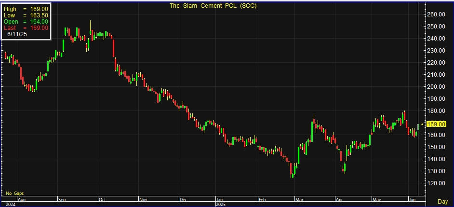Click the 160.00 price axis label
This screenshot has width=454, height=207.
[x=436, y=135]
